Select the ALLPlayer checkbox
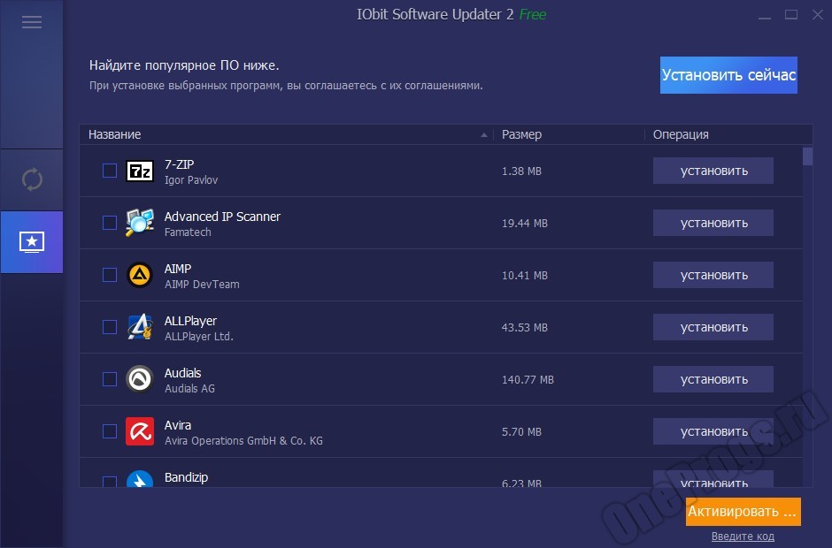 110,327
